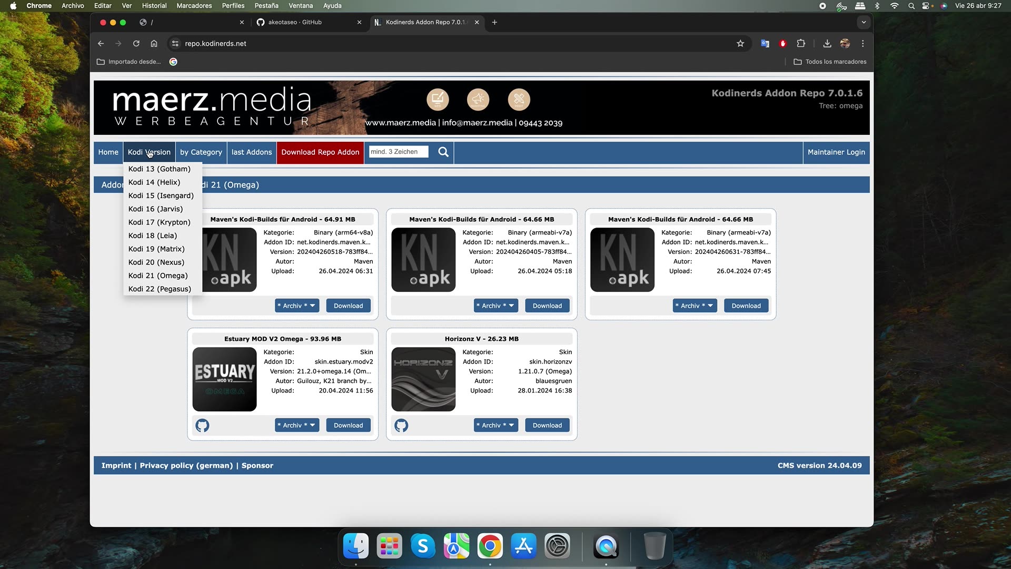Expand Archiv dropdown for Horizonz V

point(495,425)
